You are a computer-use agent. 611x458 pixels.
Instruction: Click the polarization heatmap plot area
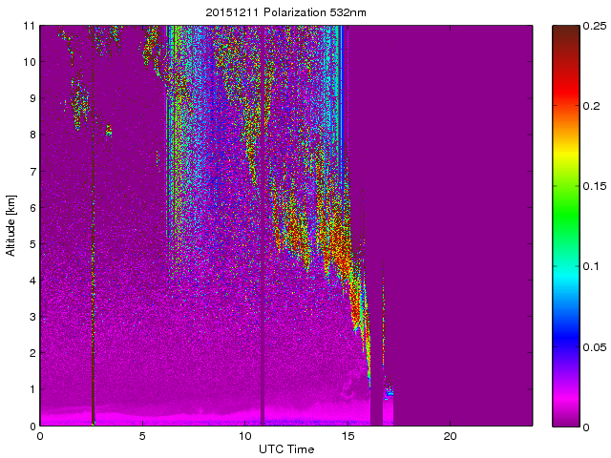[286, 226]
